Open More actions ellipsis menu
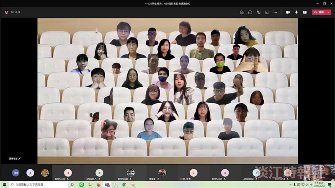335x188 pixels. click(x=275, y=13)
